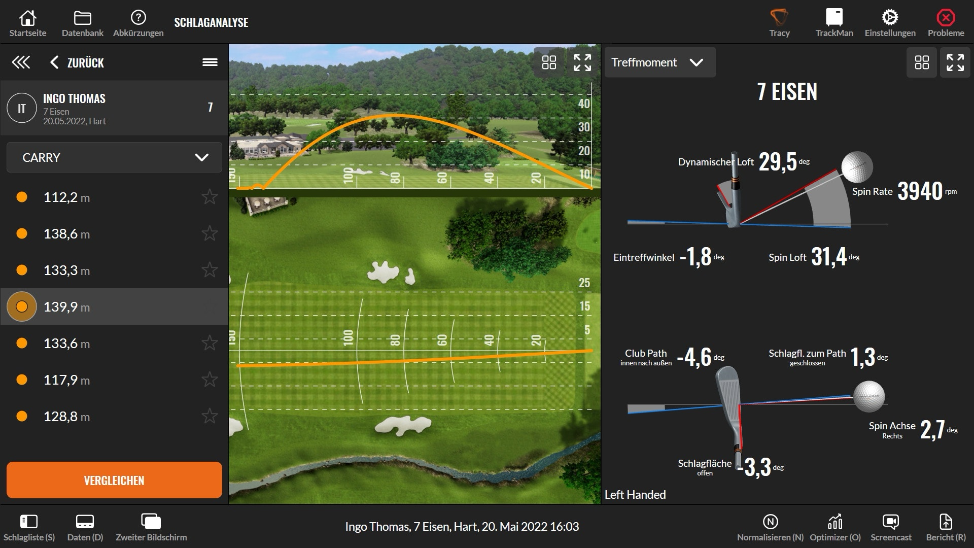974x548 pixels.
Task: Favorite the 133,3 m shot star
Action: point(210,269)
